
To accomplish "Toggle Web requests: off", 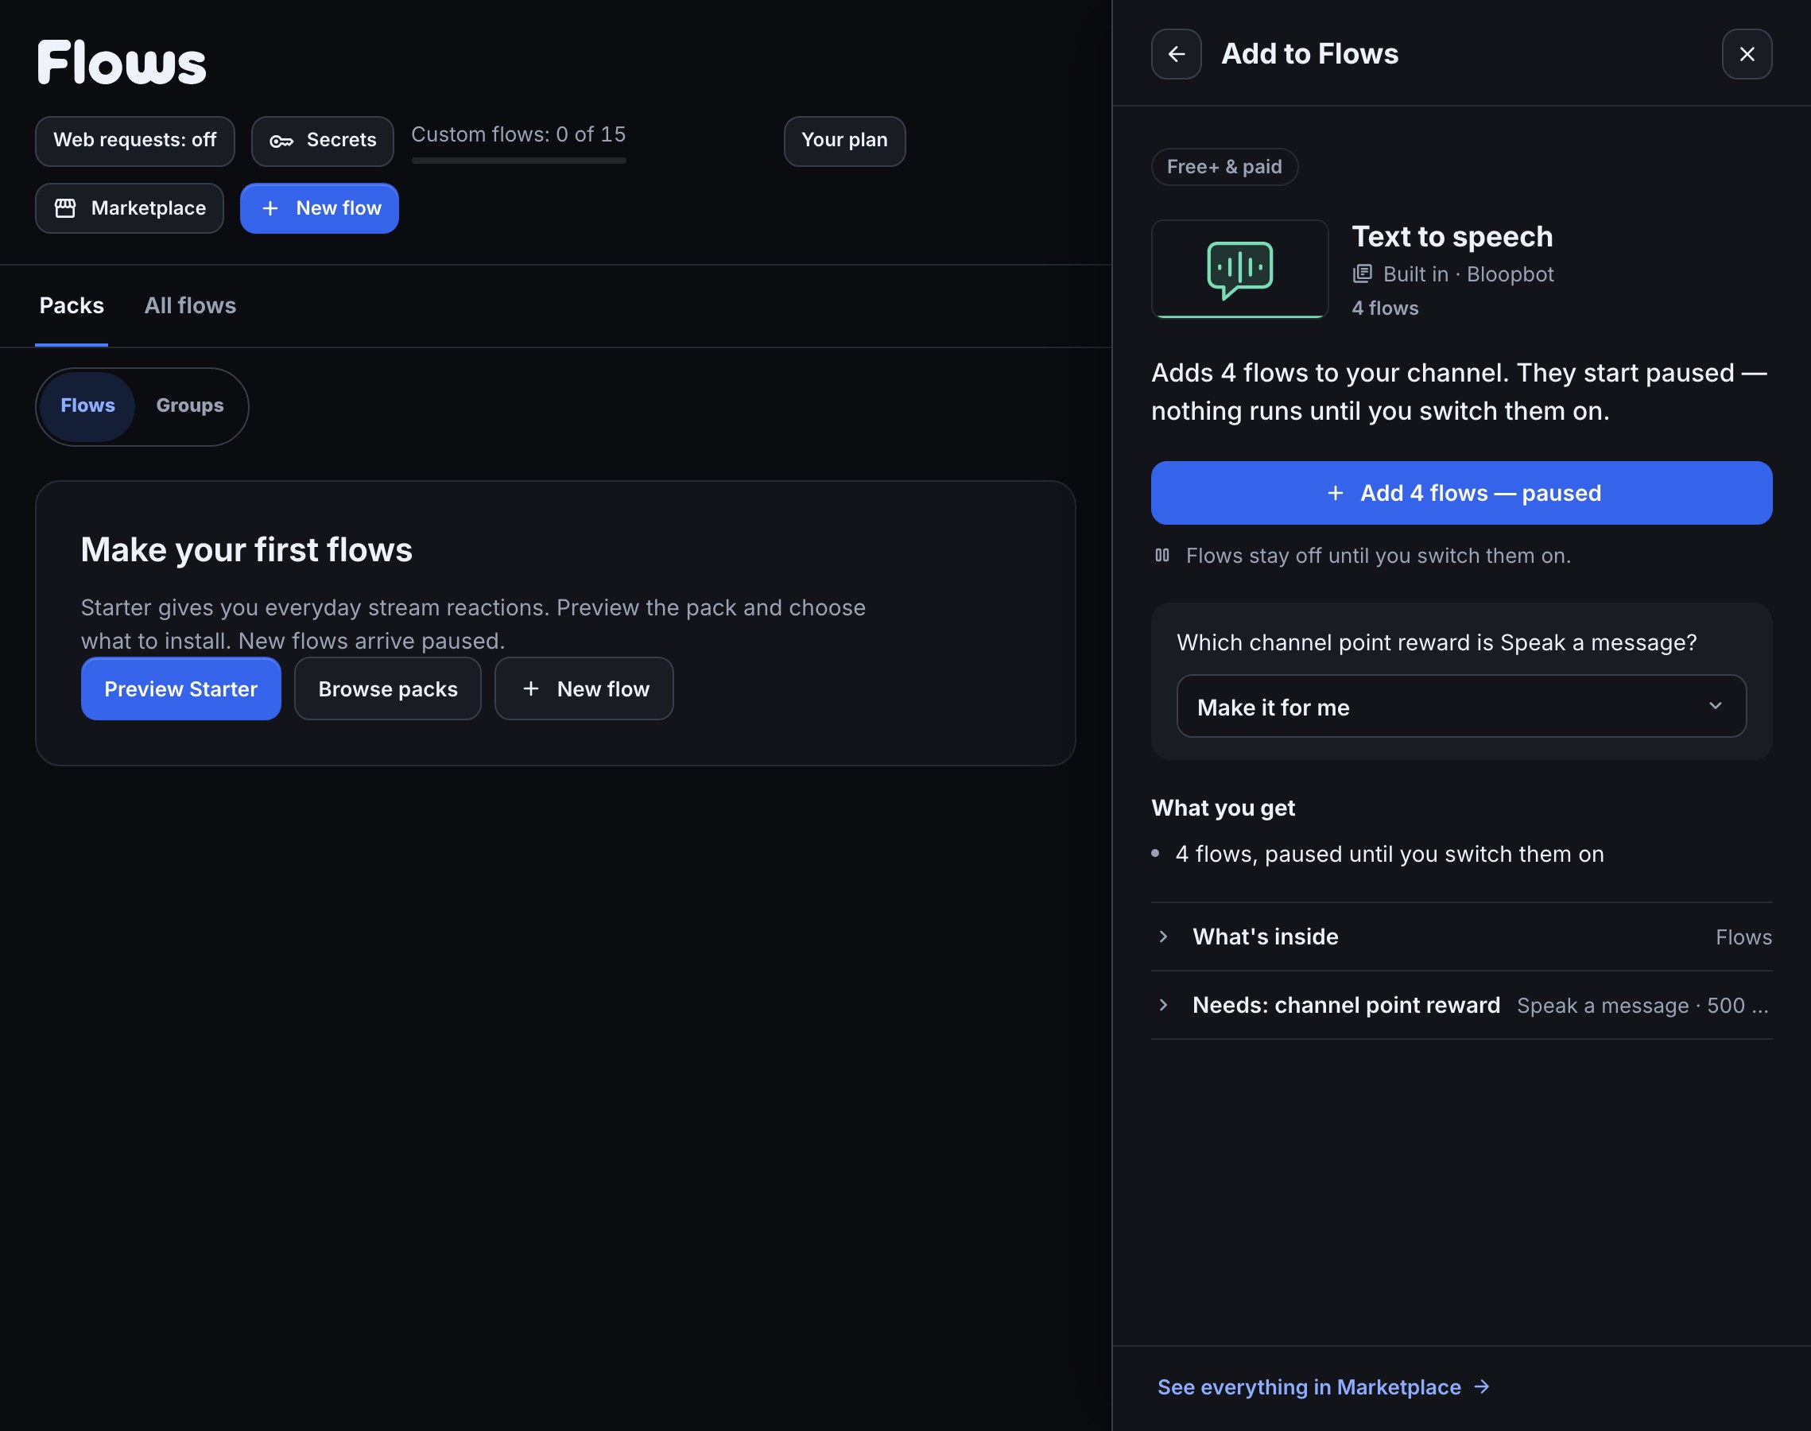I will click(x=135, y=141).
